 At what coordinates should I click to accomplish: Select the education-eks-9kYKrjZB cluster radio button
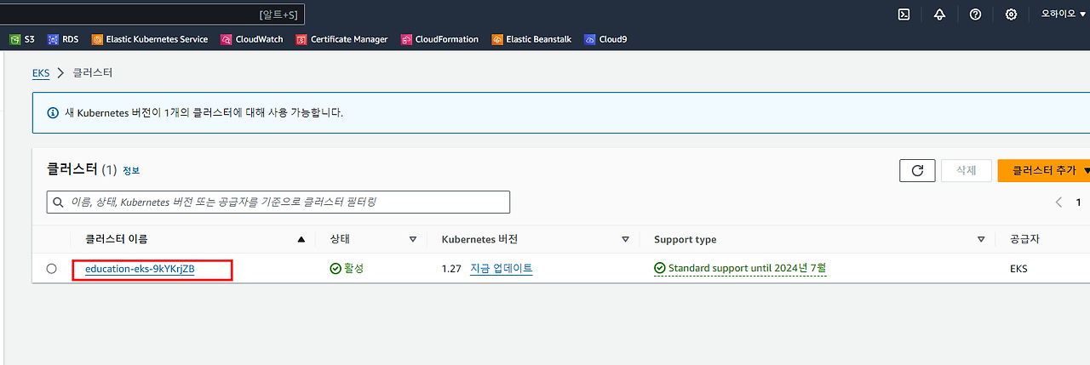[52, 269]
